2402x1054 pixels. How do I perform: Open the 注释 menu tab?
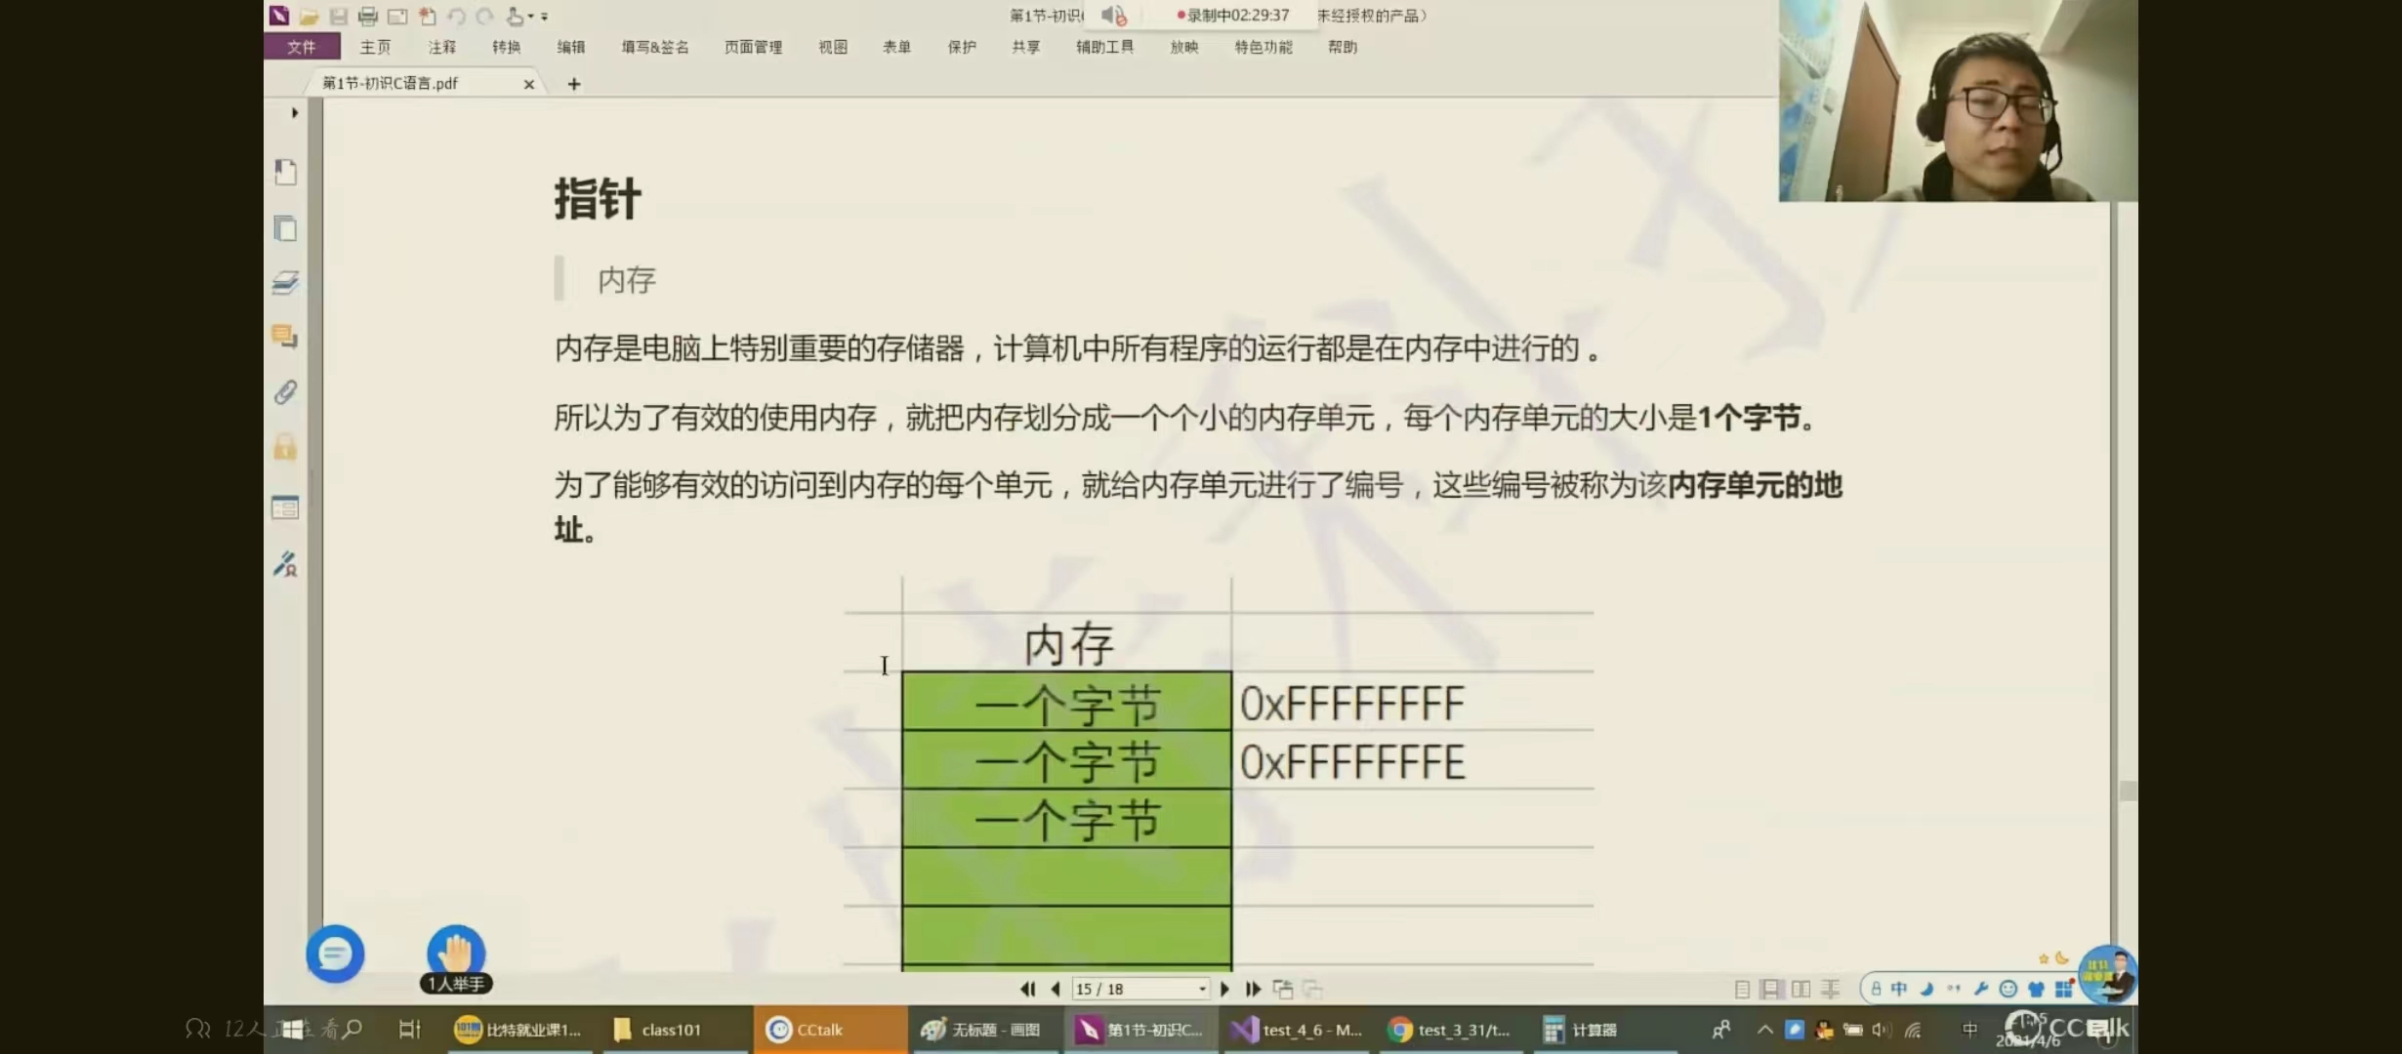441,47
